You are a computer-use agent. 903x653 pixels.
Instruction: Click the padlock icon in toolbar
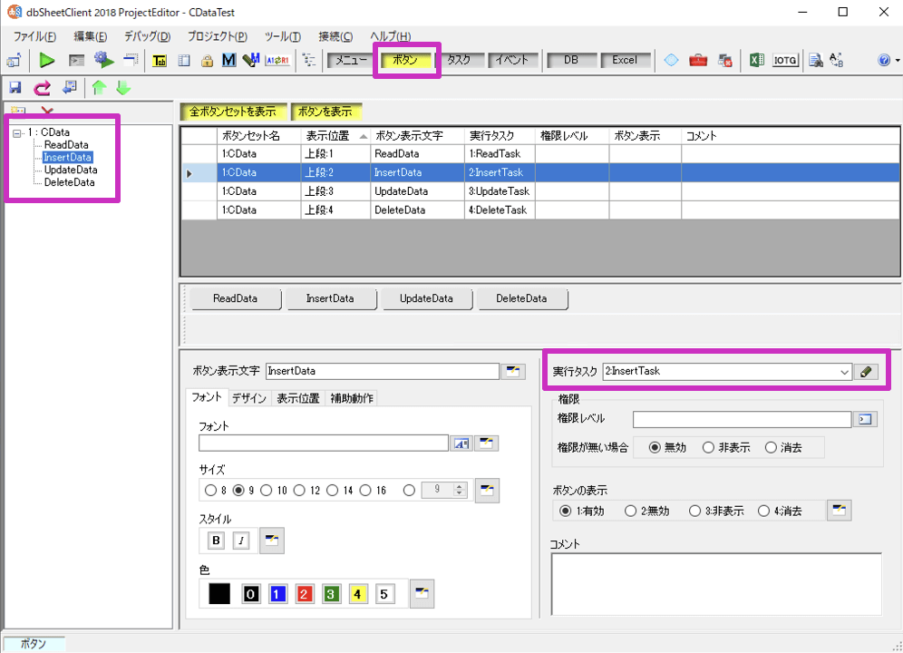(x=207, y=61)
